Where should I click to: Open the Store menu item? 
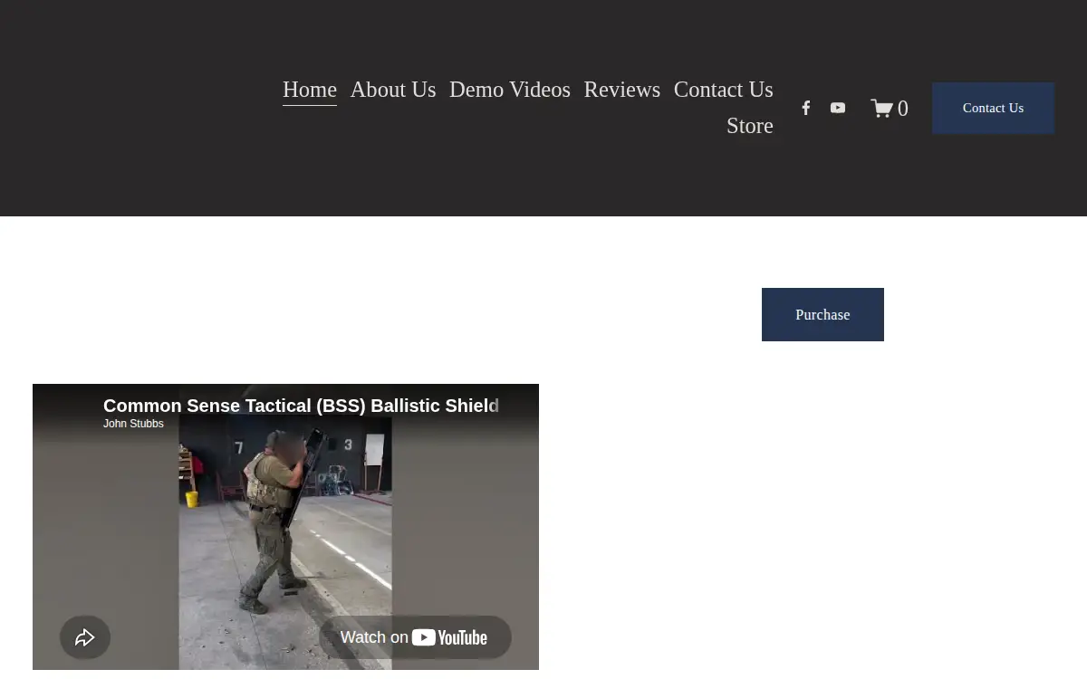coord(750,126)
